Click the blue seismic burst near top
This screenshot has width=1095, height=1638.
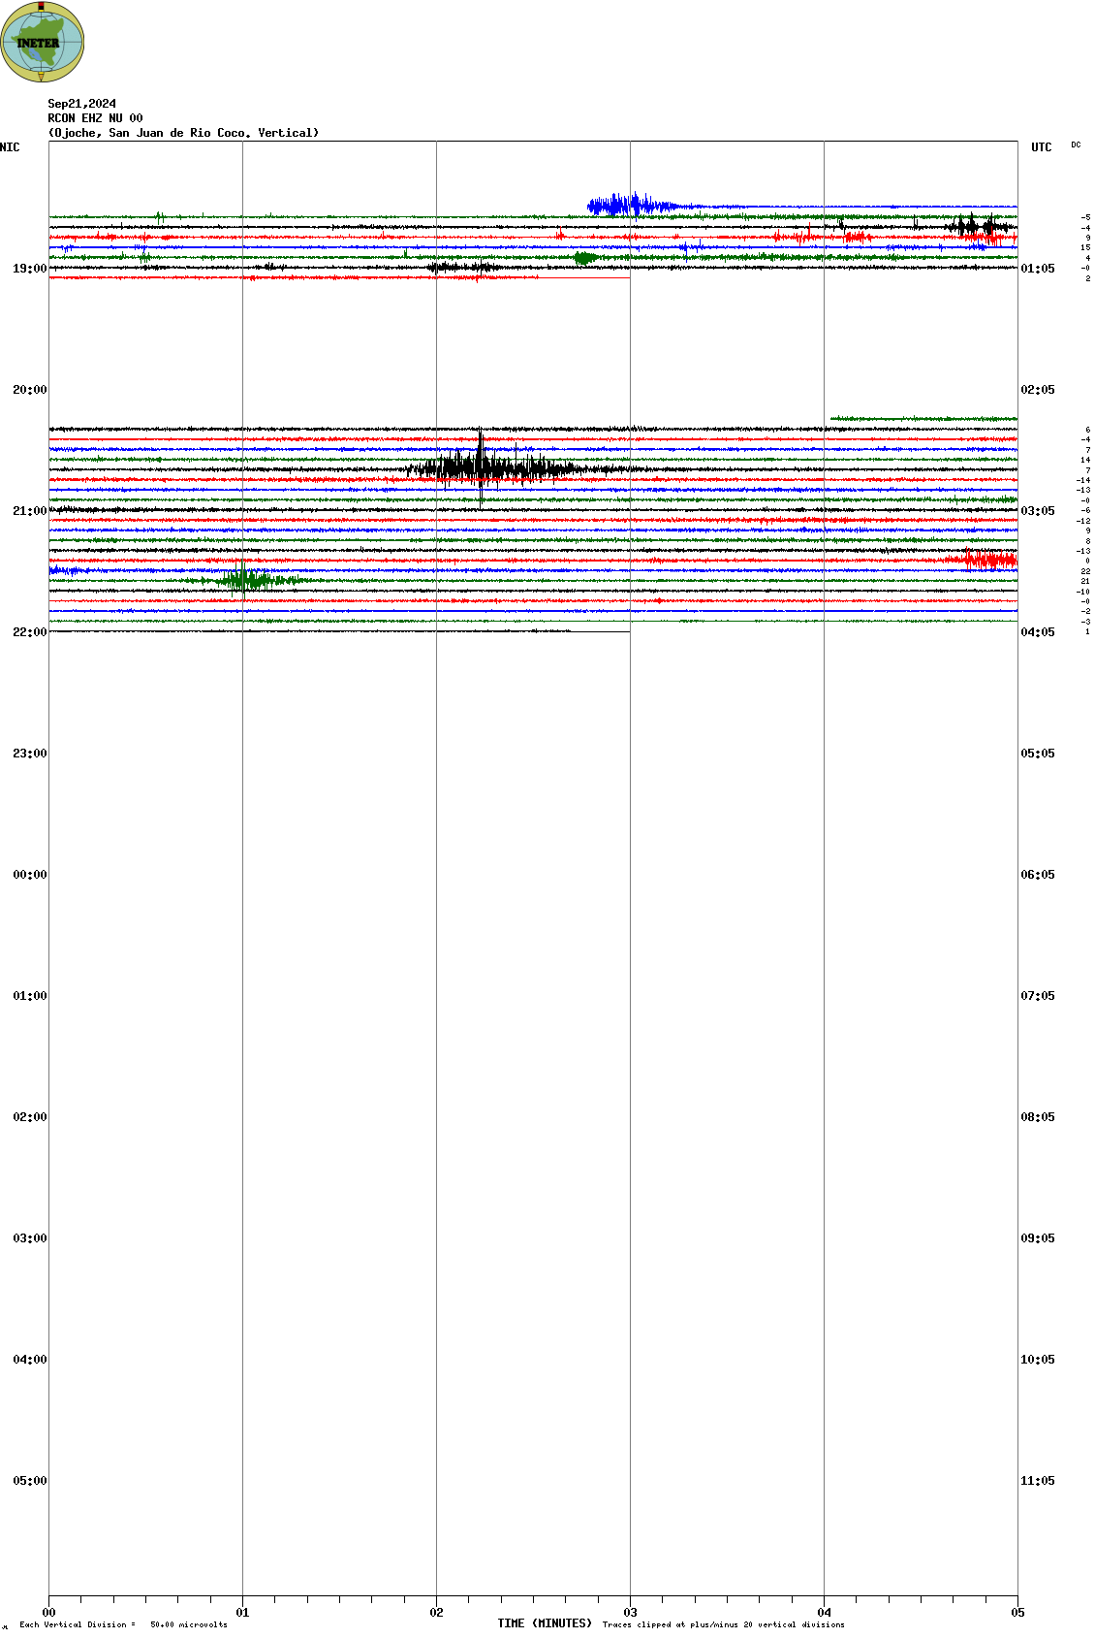coord(625,205)
